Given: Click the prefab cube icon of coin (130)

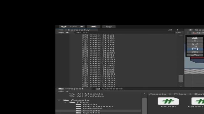Looking at the screenshot, I should point(85,74).
